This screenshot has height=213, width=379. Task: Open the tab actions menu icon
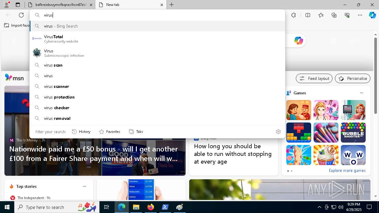(18, 5)
